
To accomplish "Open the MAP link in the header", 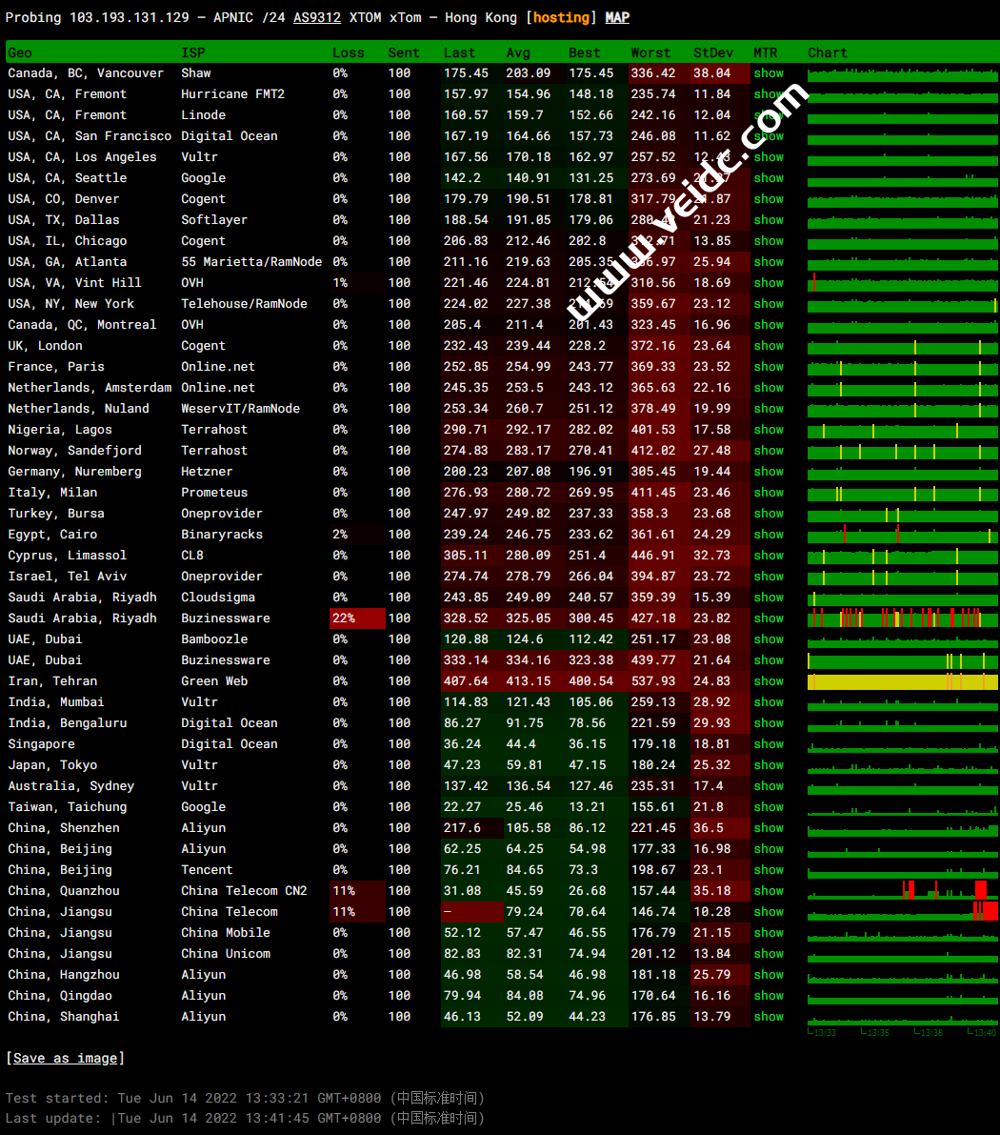I will click(617, 17).
